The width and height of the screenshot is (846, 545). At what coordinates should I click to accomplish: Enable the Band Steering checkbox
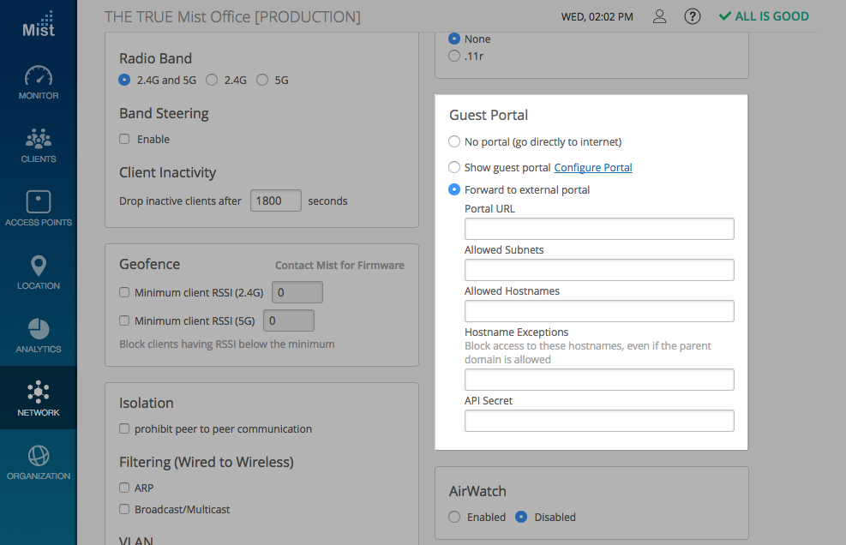click(124, 139)
